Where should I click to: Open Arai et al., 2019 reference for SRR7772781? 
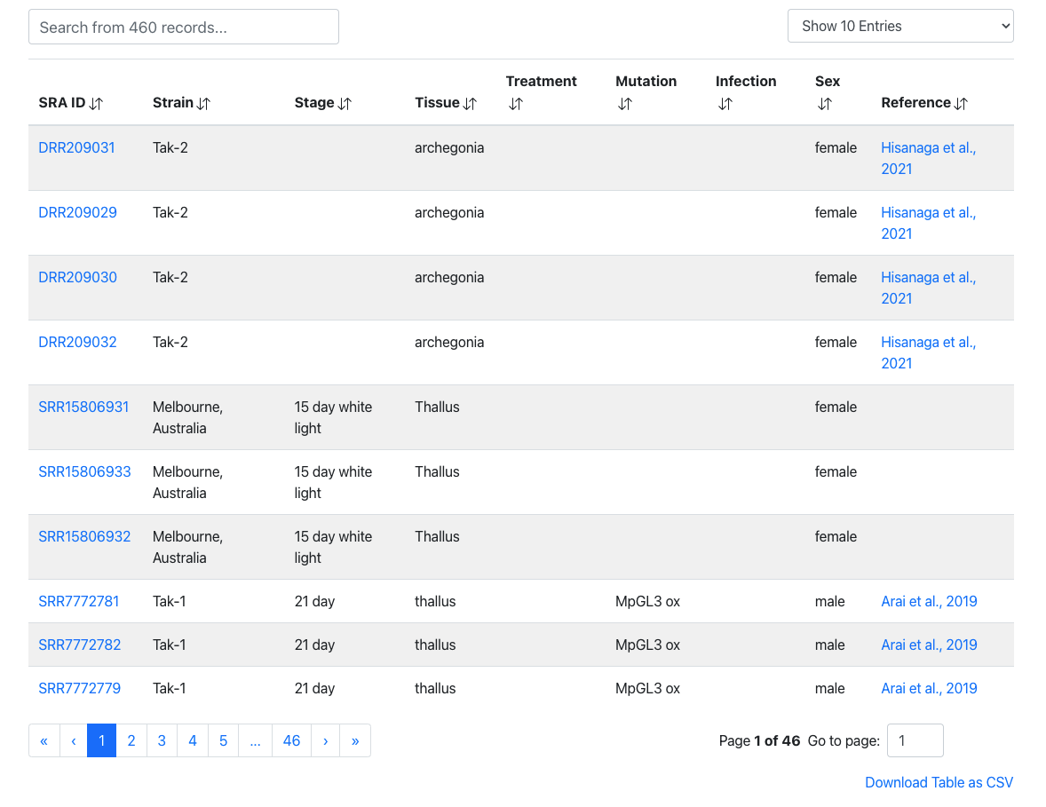click(x=929, y=601)
